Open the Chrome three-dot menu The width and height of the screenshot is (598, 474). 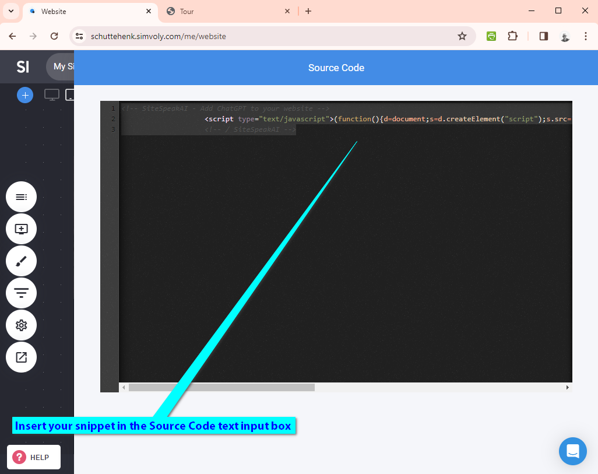[x=585, y=36]
